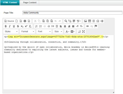Select the HTML Content tab
This screenshot has height=94, width=123.
coord(10,3)
